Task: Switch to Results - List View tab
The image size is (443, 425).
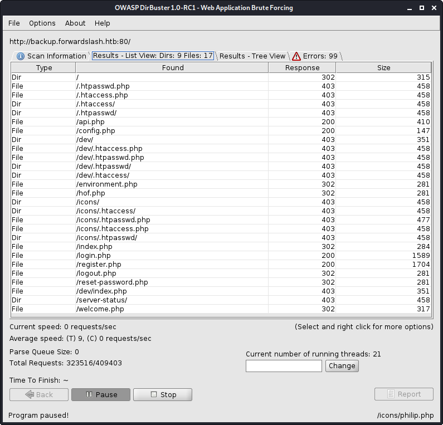Action: click(x=153, y=56)
